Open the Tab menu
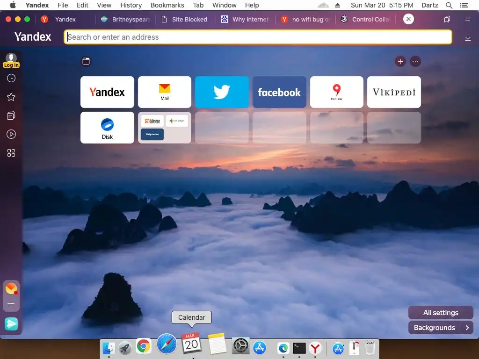This screenshot has height=359, width=479. (x=198, y=5)
